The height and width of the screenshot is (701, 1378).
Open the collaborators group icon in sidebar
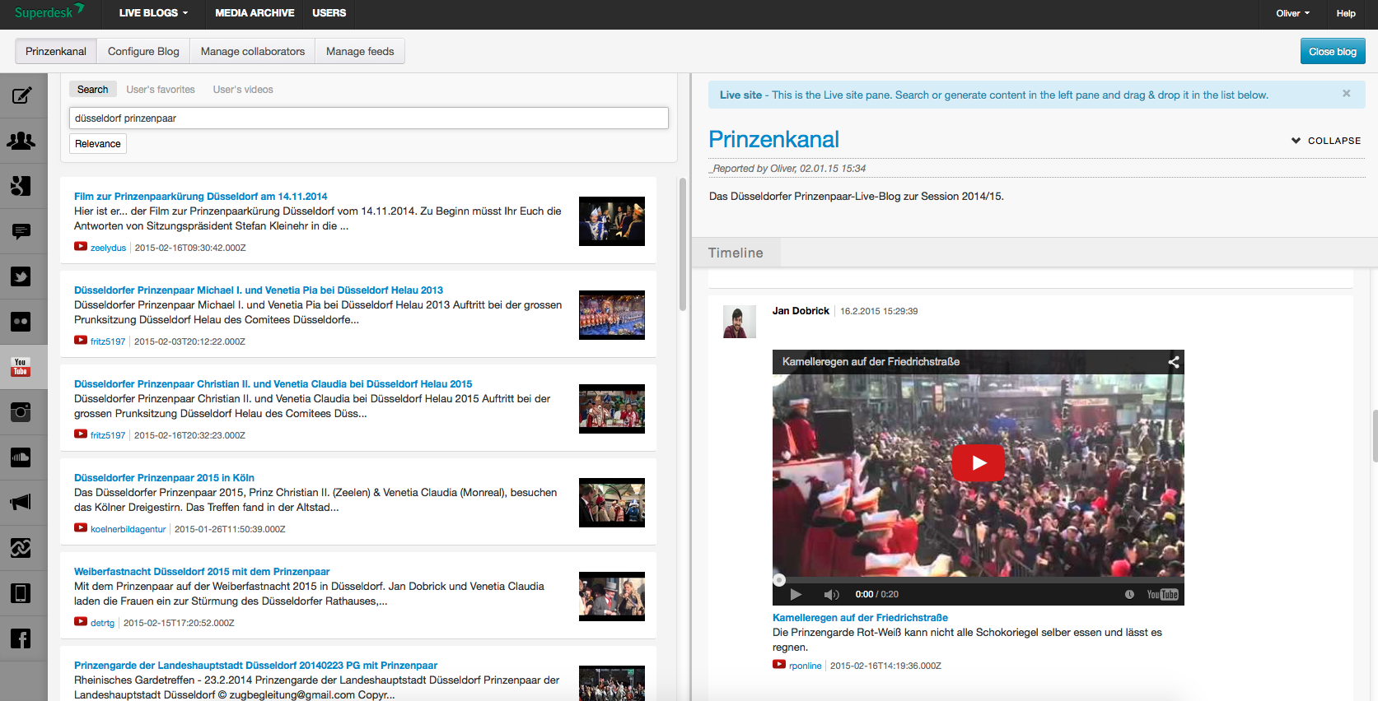[21, 141]
